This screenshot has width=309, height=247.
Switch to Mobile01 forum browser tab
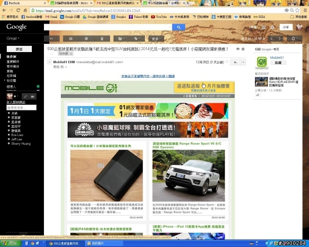(71, 3)
